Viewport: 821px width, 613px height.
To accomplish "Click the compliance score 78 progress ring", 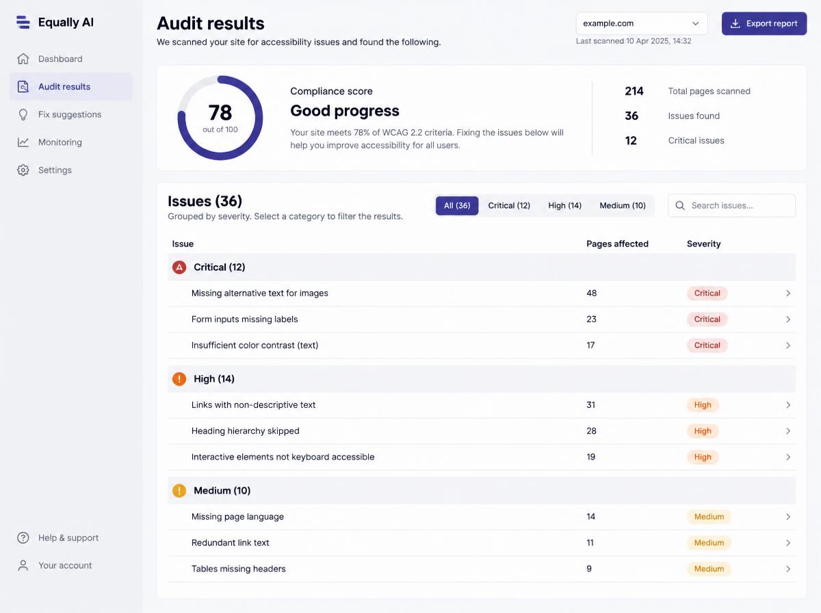I will [220, 118].
